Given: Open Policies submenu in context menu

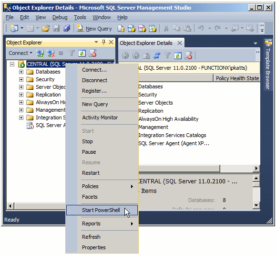Looking at the screenshot, I should pos(102,186).
